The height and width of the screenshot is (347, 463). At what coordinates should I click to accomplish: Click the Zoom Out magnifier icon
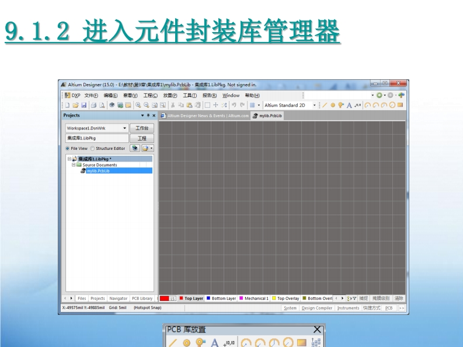(x=146, y=105)
